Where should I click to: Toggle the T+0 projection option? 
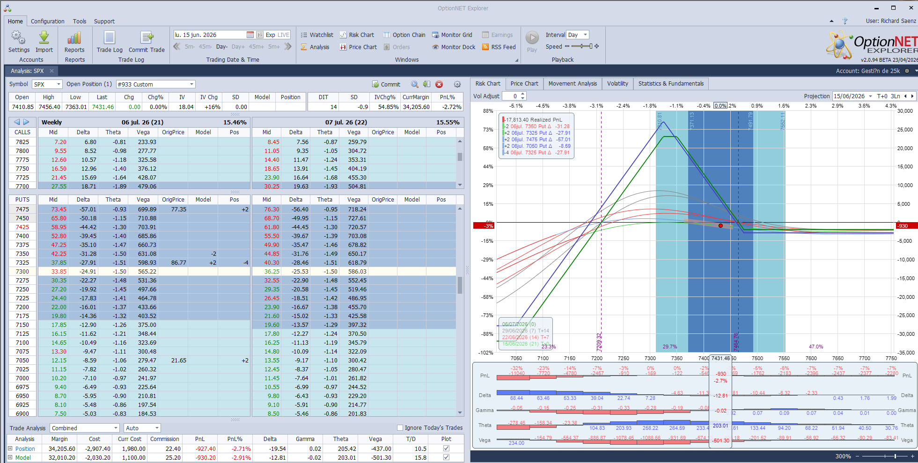882,96
